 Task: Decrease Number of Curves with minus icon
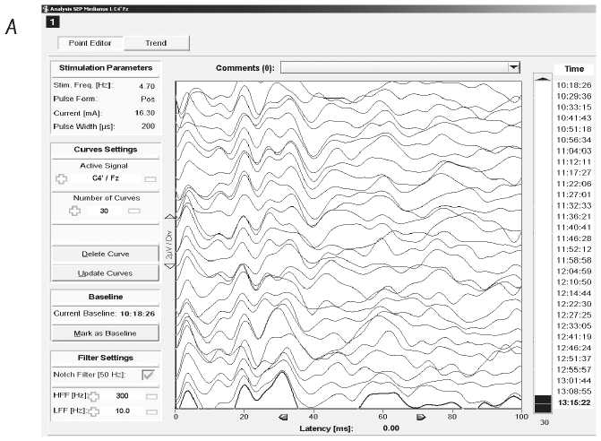[x=134, y=211]
